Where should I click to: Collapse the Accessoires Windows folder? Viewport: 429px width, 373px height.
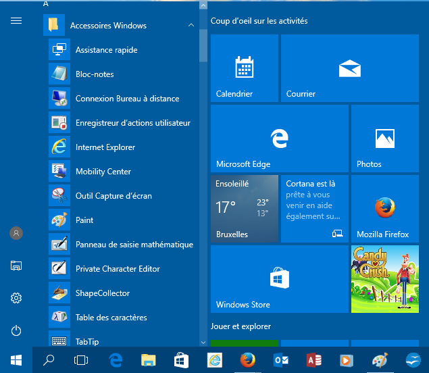coord(191,26)
